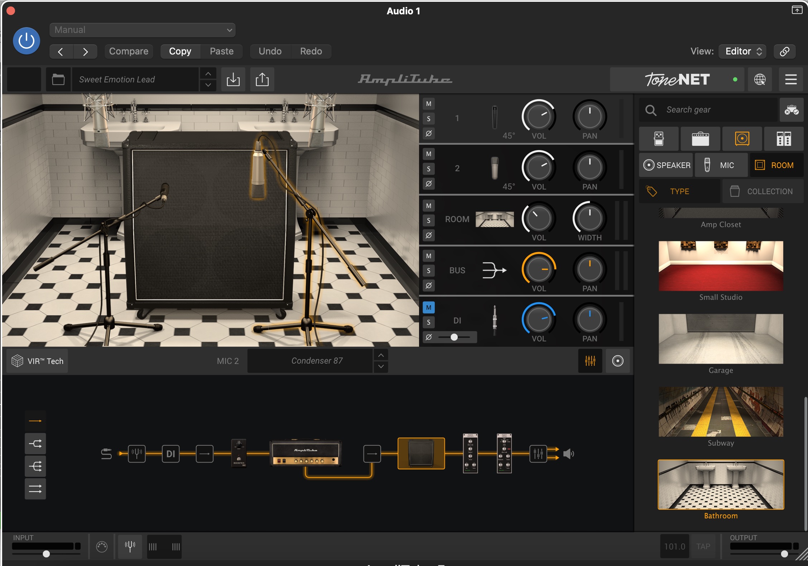Choose the Small Studio room thumbnail

pyautogui.click(x=721, y=266)
